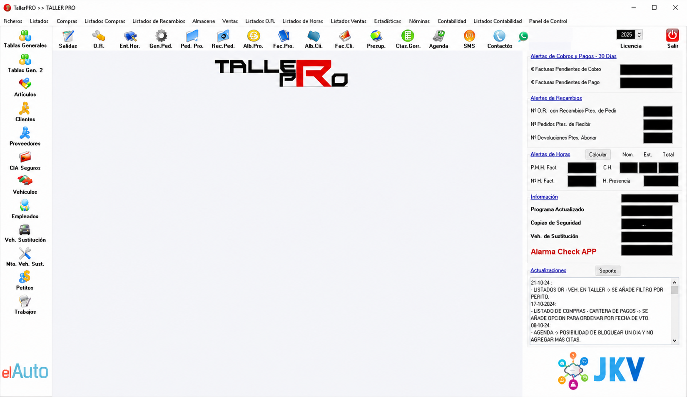Viewport: 687px width, 397px height.
Task: Open Tablas Generales from the sidebar
Action: [x=25, y=40]
